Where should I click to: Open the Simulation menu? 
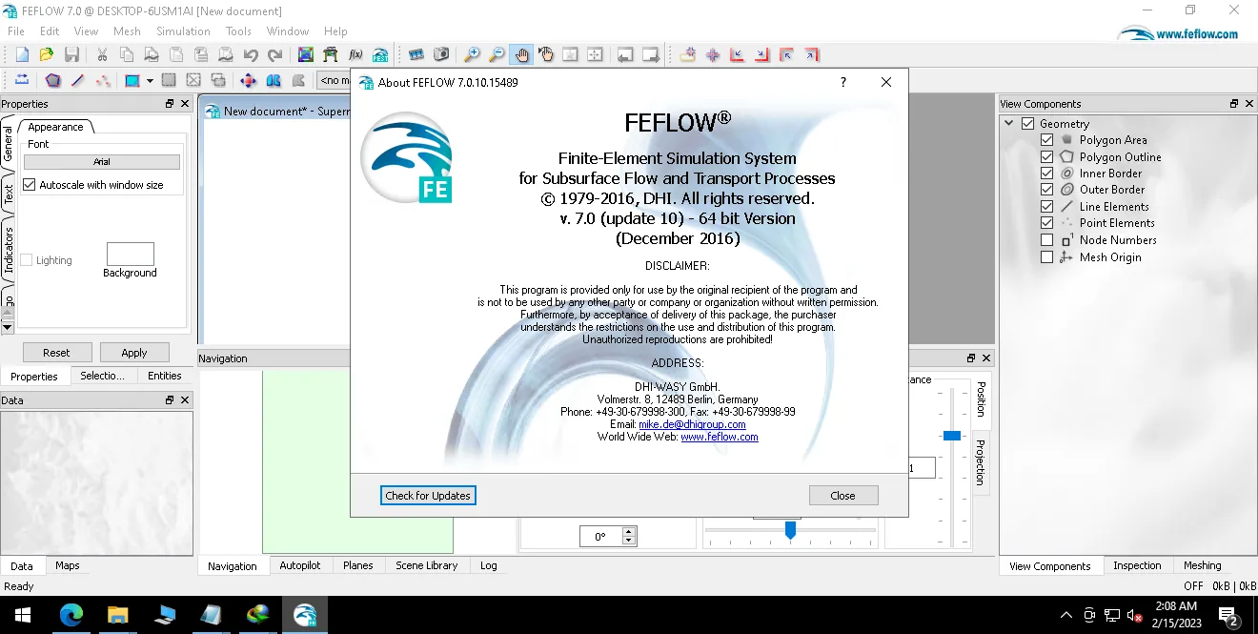click(x=183, y=31)
